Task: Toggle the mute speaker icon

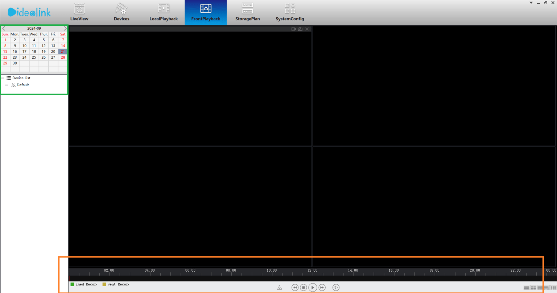Action: tap(336, 288)
